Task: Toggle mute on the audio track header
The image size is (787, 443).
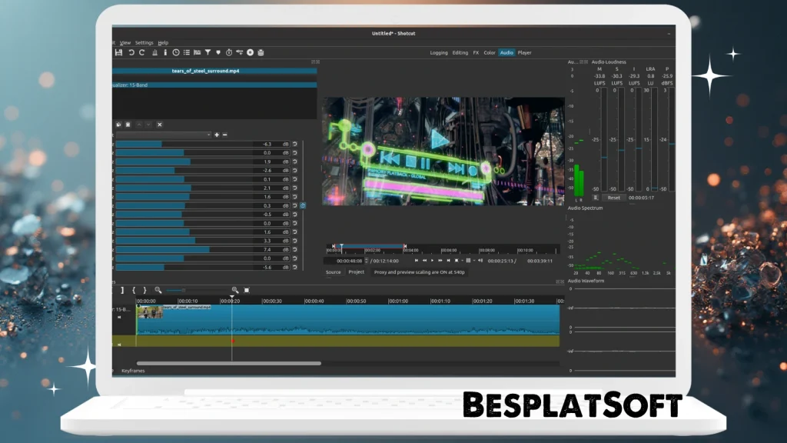Action: click(119, 345)
